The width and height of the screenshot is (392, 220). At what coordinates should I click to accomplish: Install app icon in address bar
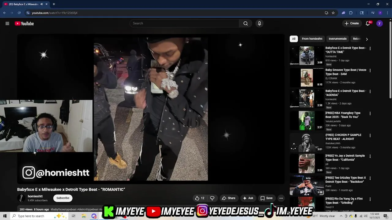pos(326,13)
